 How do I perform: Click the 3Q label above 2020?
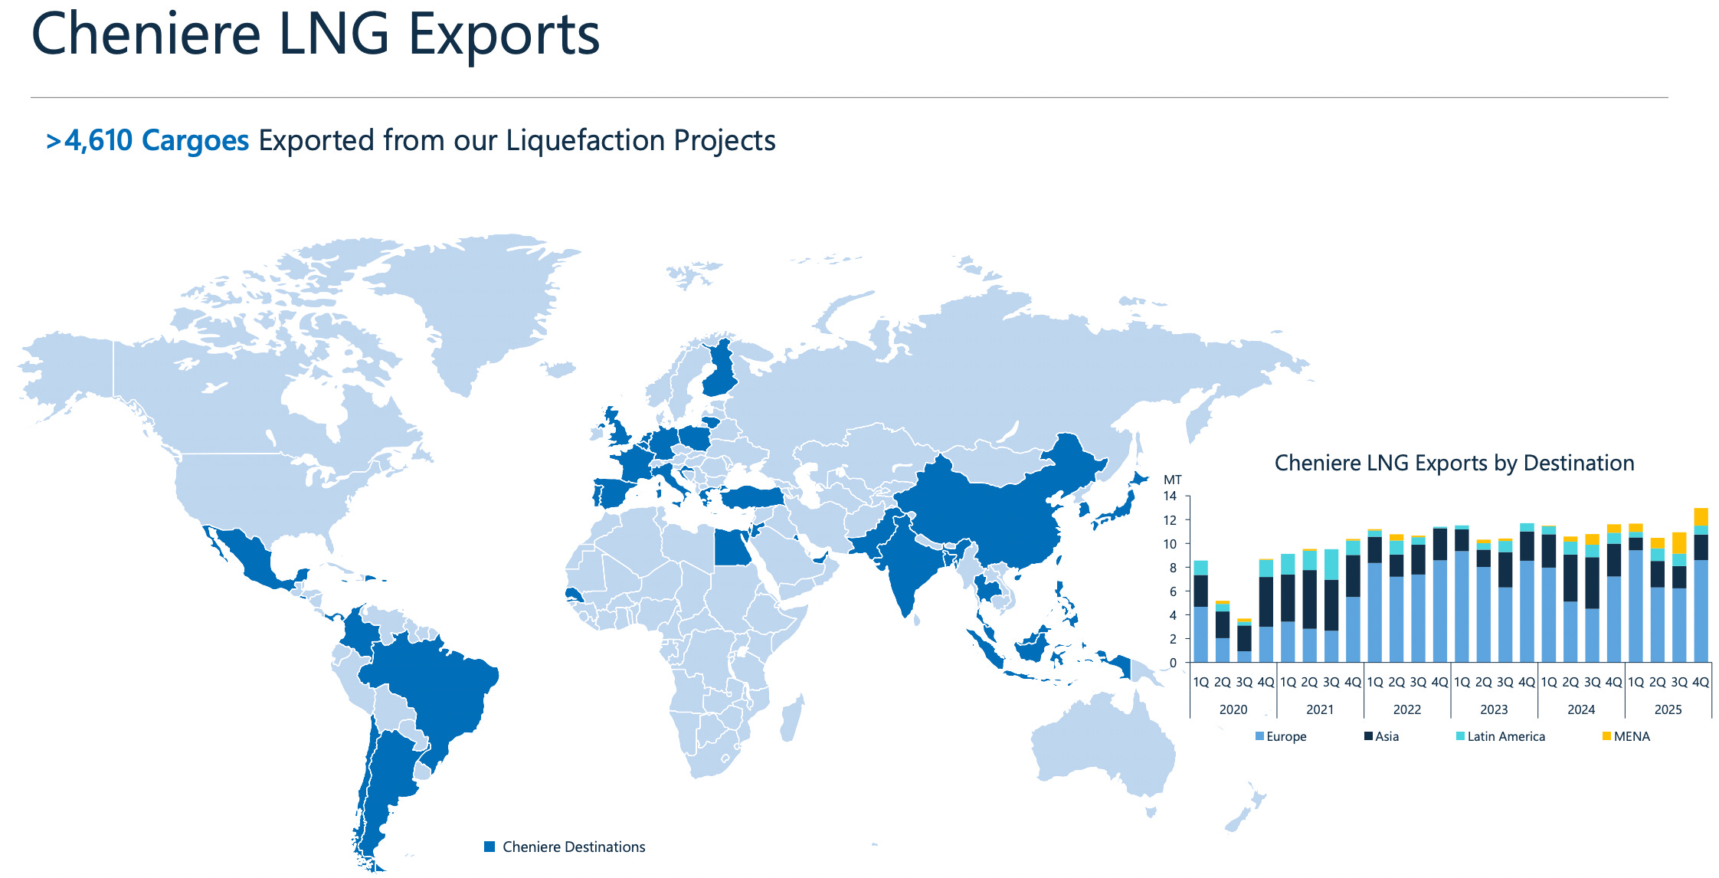pos(1244,682)
